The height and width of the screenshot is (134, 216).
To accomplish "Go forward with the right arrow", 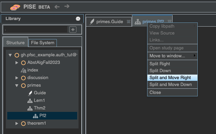I will (x=67, y=6).
